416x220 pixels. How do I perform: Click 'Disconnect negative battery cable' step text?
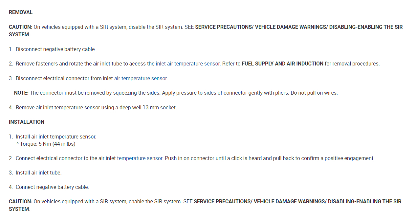tap(56, 49)
